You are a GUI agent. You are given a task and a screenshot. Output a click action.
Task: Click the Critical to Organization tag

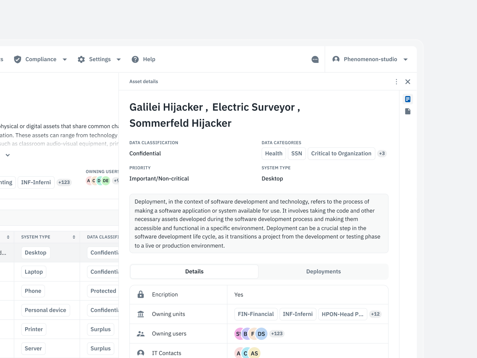tap(341, 153)
